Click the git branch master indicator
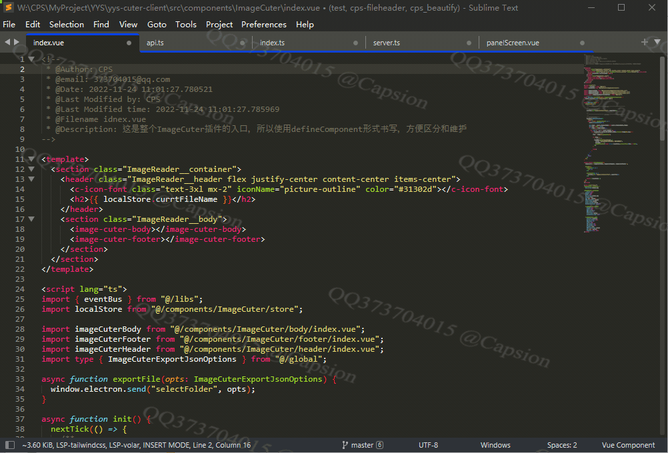 coord(358,445)
